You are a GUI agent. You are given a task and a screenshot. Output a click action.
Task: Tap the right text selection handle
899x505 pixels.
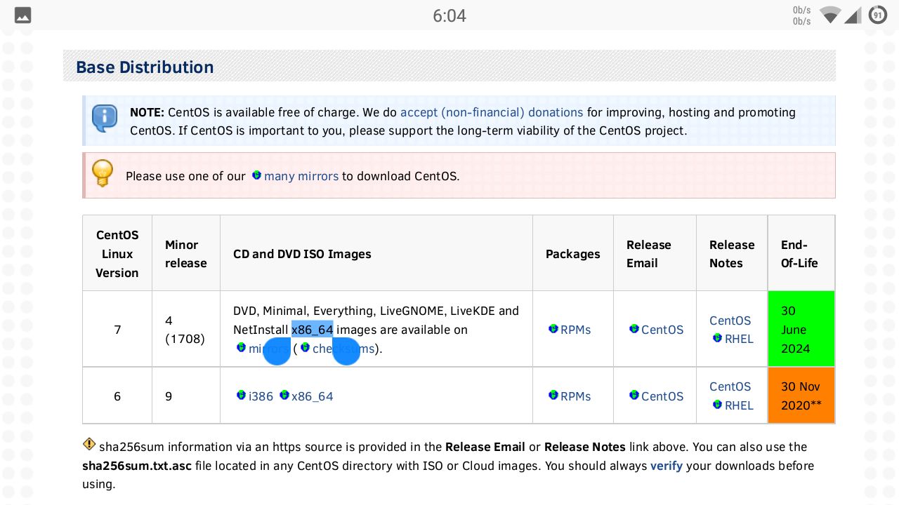tap(346, 352)
